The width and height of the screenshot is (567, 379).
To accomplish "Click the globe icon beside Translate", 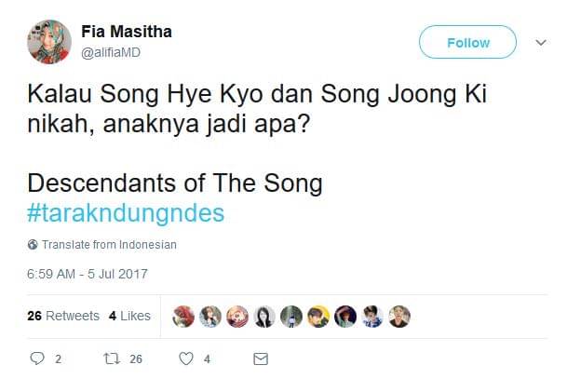I will (33, 245).
